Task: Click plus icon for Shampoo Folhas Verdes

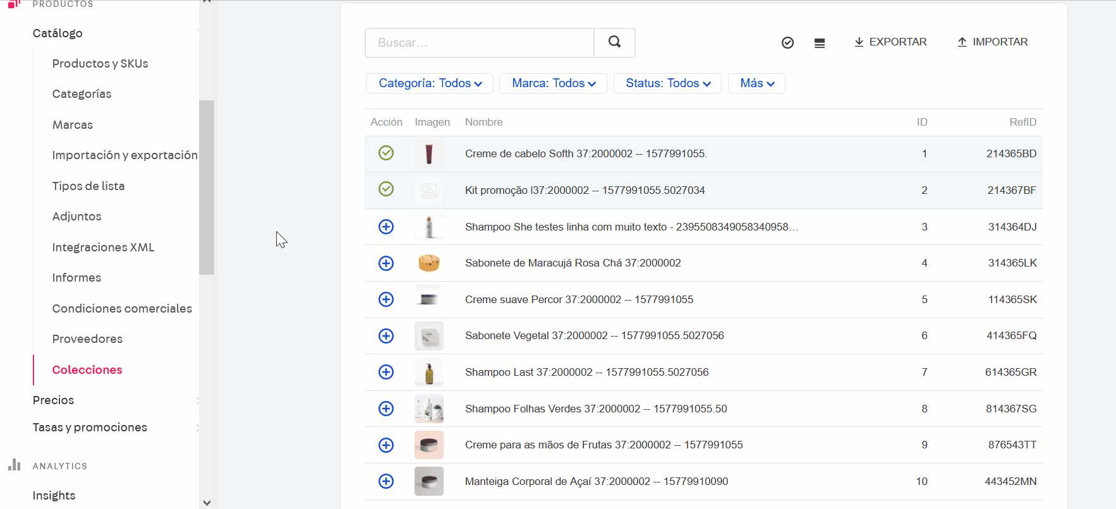Action: pos(386,409)
